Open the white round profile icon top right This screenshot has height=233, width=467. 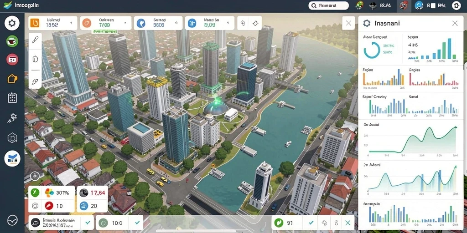pyautogui.click(x=456, y=5)
